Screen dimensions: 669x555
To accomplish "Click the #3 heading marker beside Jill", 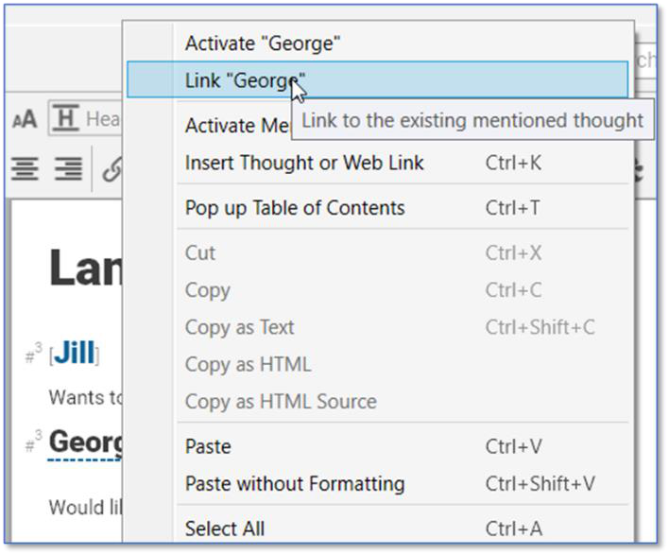I will (x=34, y=355).
